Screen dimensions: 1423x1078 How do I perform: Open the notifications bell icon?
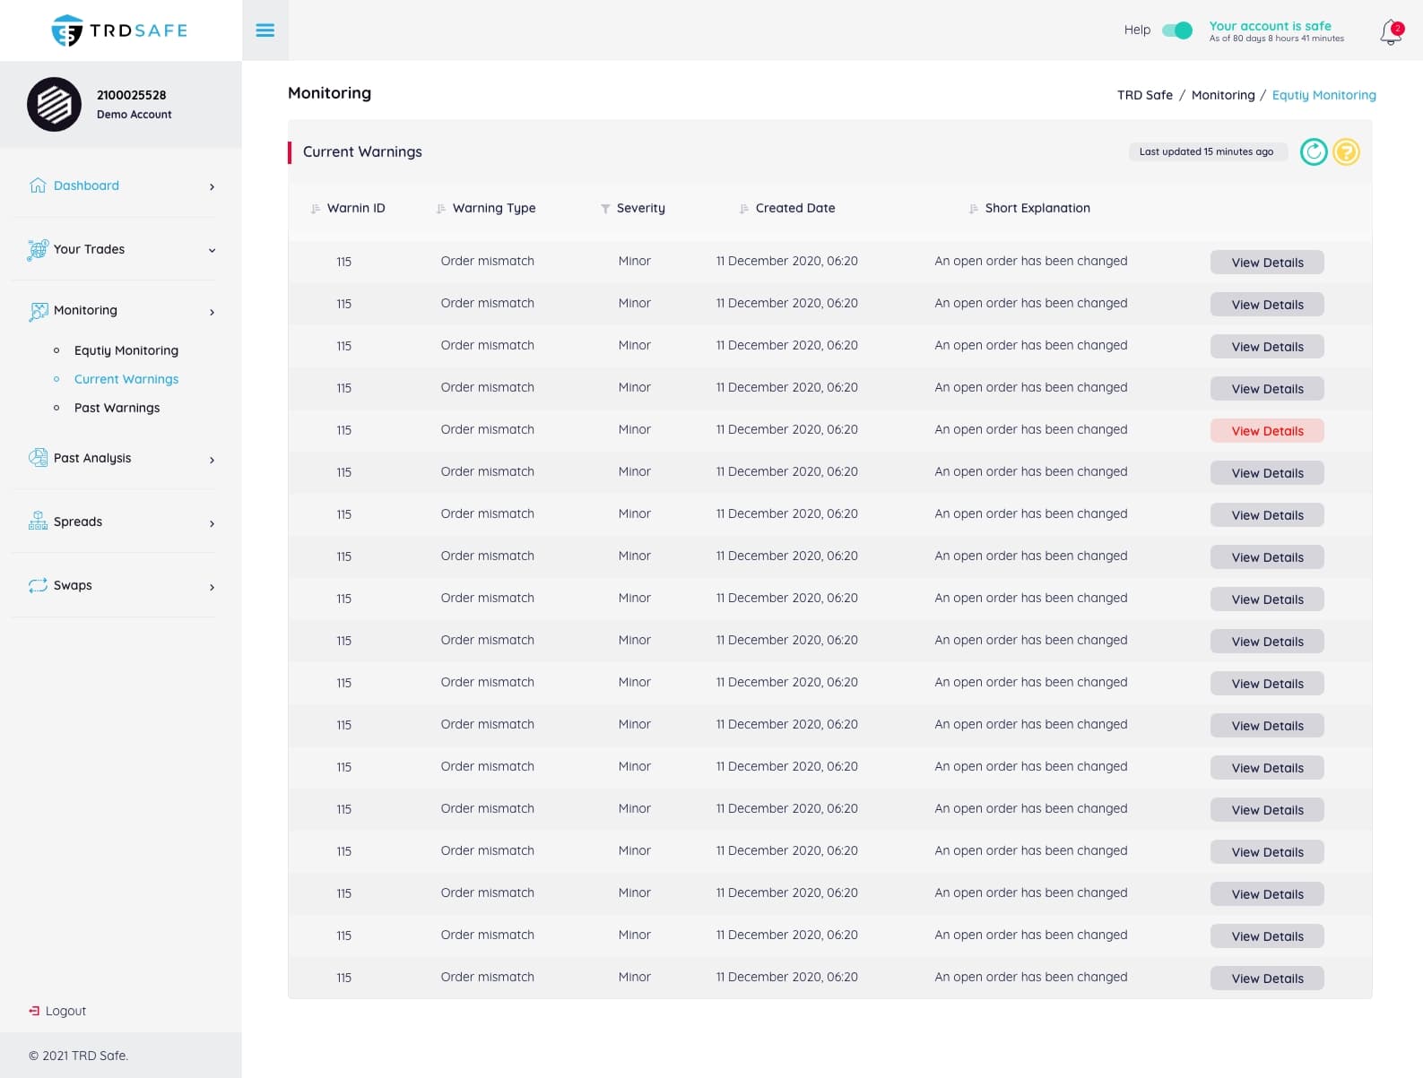[1391, 32]
